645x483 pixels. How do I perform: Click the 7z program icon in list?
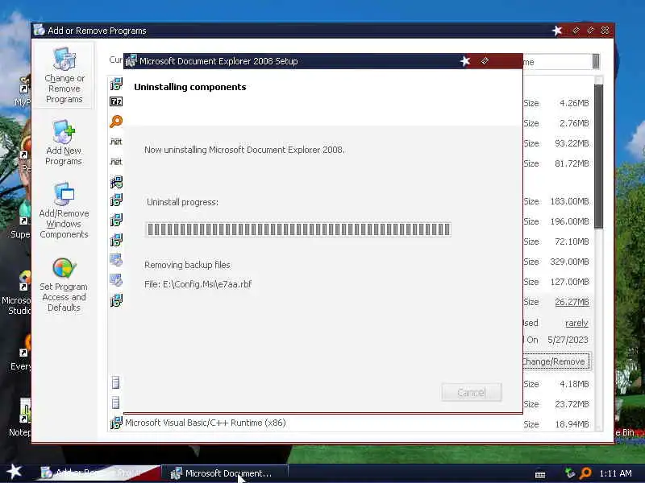pyautogui.click(x=116, y=101)
